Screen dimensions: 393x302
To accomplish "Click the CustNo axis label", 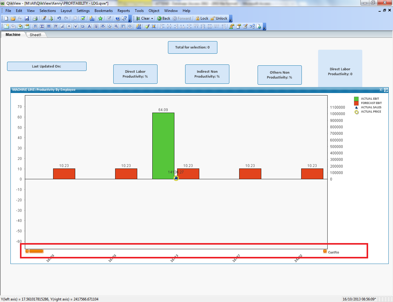I will pyautogui.click(x=333, y=252).
